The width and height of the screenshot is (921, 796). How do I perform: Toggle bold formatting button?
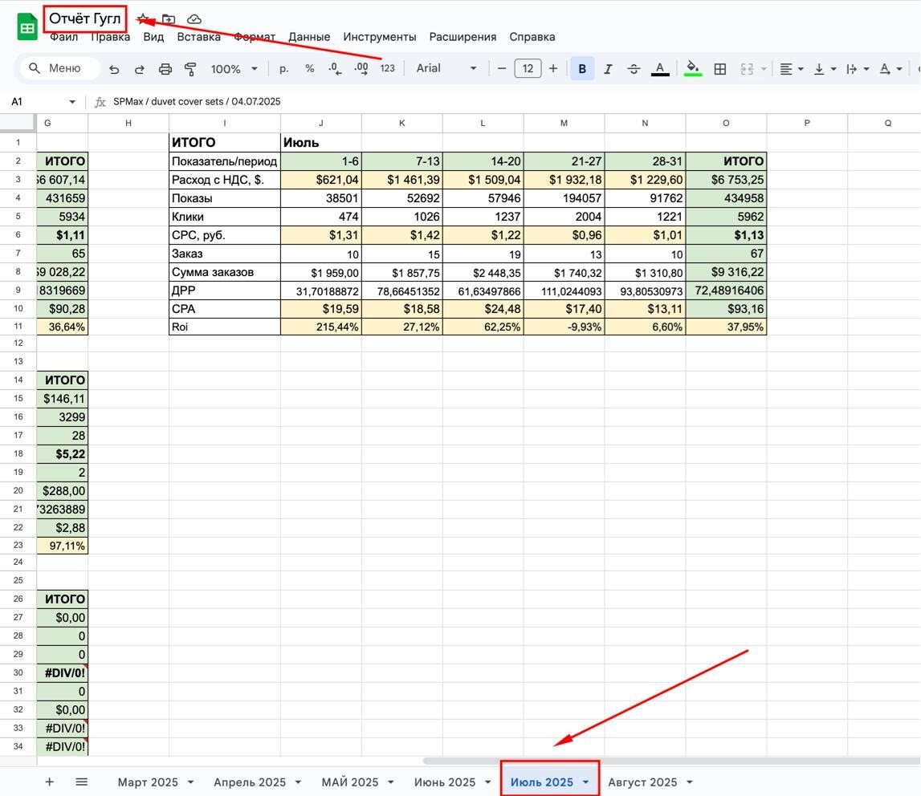point(582,69)
